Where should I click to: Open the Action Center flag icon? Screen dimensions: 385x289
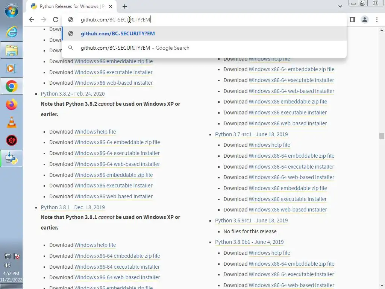click(17, 257)
